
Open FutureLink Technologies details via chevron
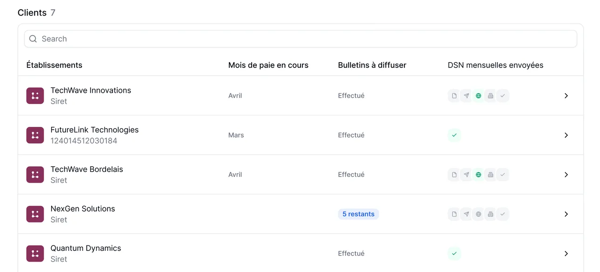(566, 135)
